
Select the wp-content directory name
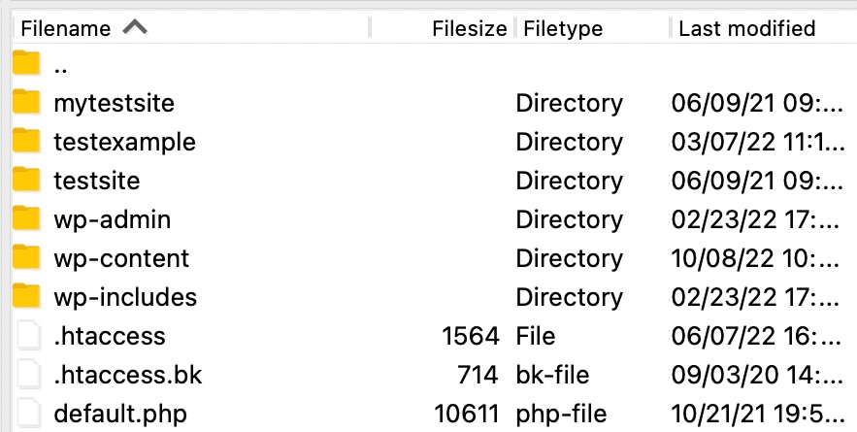pyautogui.click(x=121, y=258)
